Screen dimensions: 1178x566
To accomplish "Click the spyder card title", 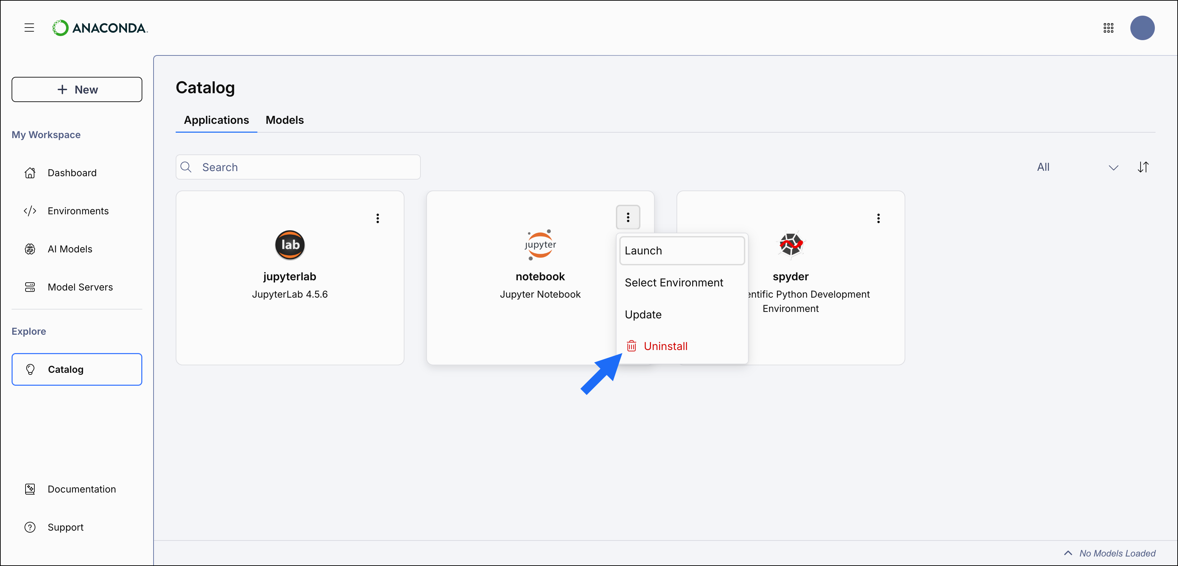I will coord(791,277).
